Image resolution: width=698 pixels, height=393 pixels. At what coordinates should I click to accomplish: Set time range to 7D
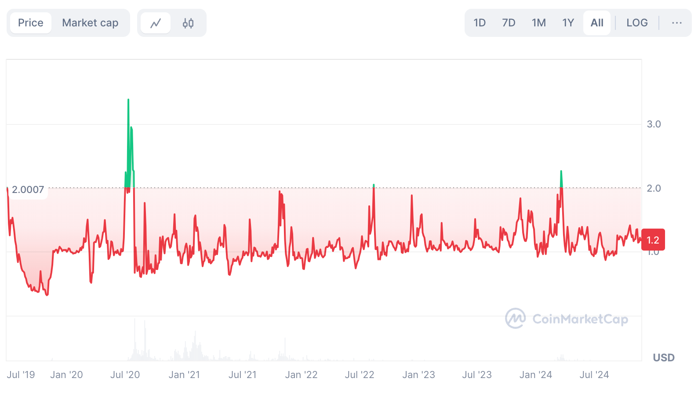(x=509, y=23)
